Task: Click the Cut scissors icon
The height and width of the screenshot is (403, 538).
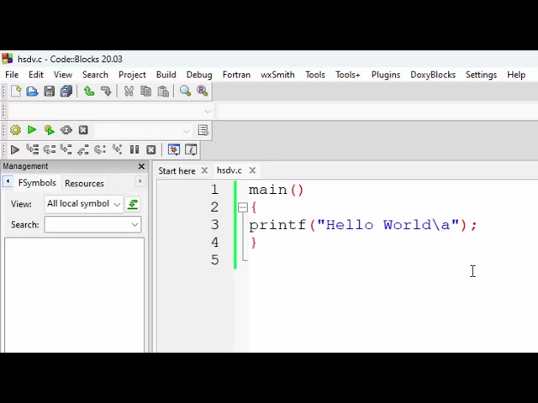Action: tap(129, 92)
